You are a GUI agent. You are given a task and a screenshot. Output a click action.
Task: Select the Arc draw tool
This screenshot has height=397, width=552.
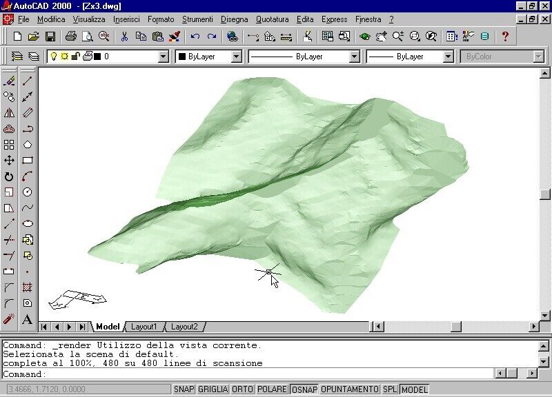click(28, 176)
